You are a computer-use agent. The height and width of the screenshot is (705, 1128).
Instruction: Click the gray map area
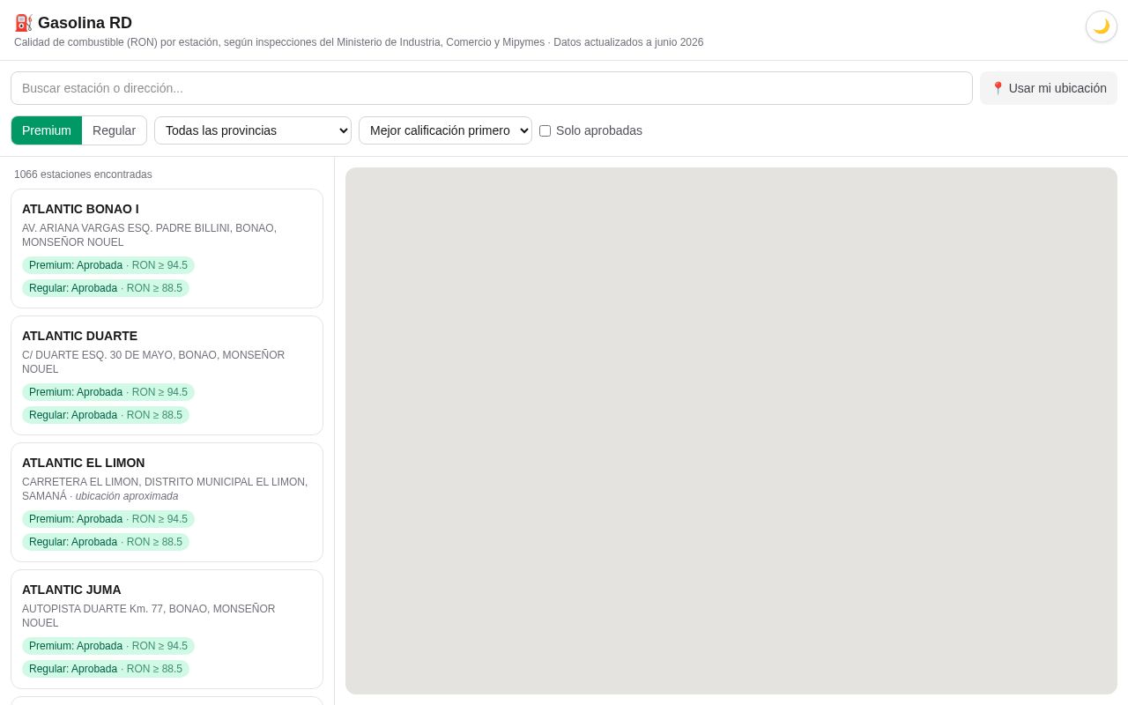coord(731,431)
